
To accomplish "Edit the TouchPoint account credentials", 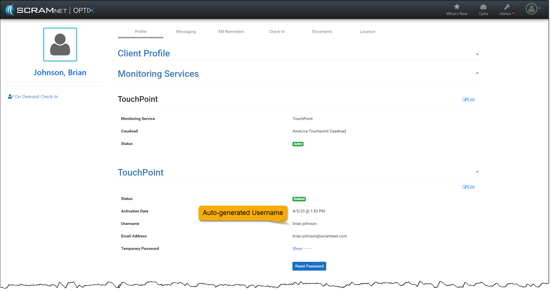I will (x=469, y=187).
